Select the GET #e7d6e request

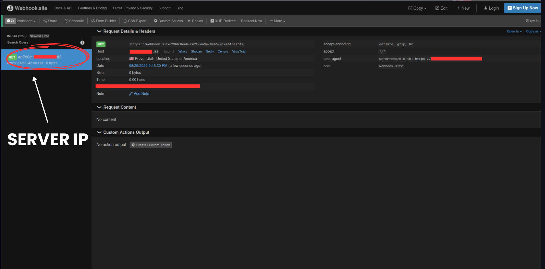(46, 60)
